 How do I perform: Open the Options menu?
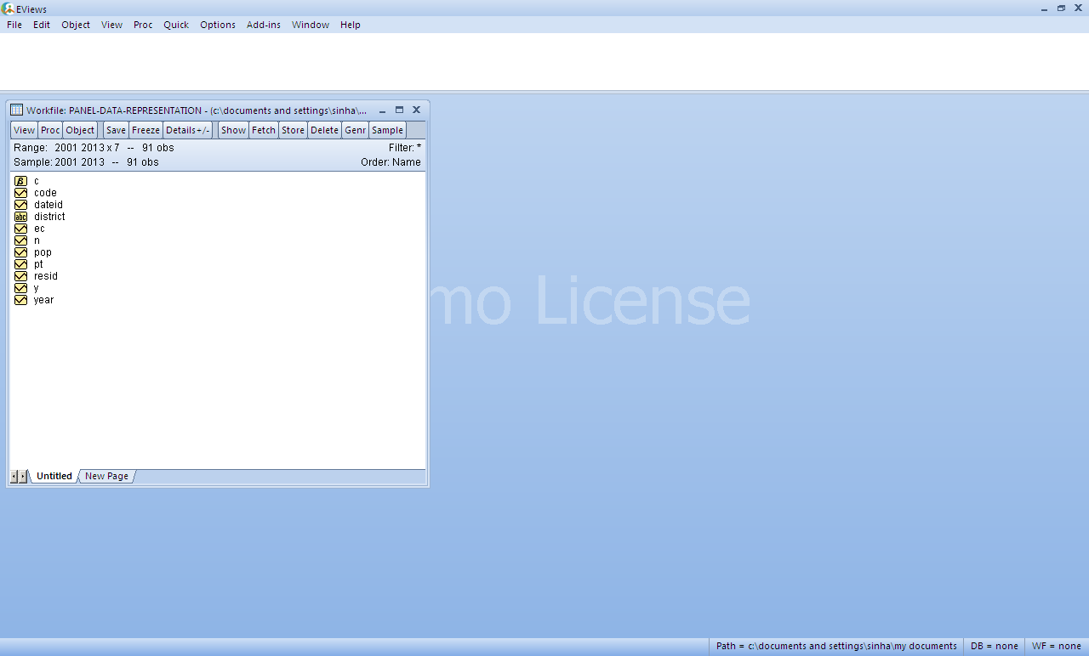218,25
